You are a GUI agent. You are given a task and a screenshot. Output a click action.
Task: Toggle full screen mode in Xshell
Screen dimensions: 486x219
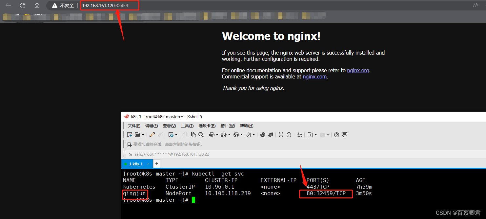click(280, 135)
